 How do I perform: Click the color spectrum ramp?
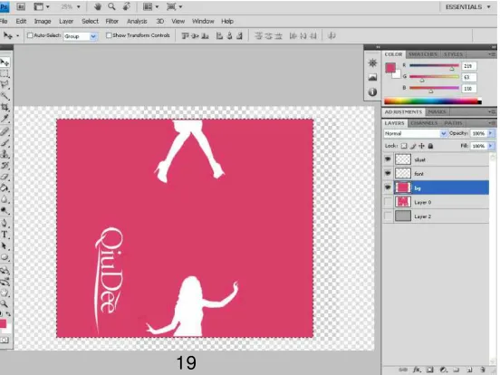[x=432, y=101]
